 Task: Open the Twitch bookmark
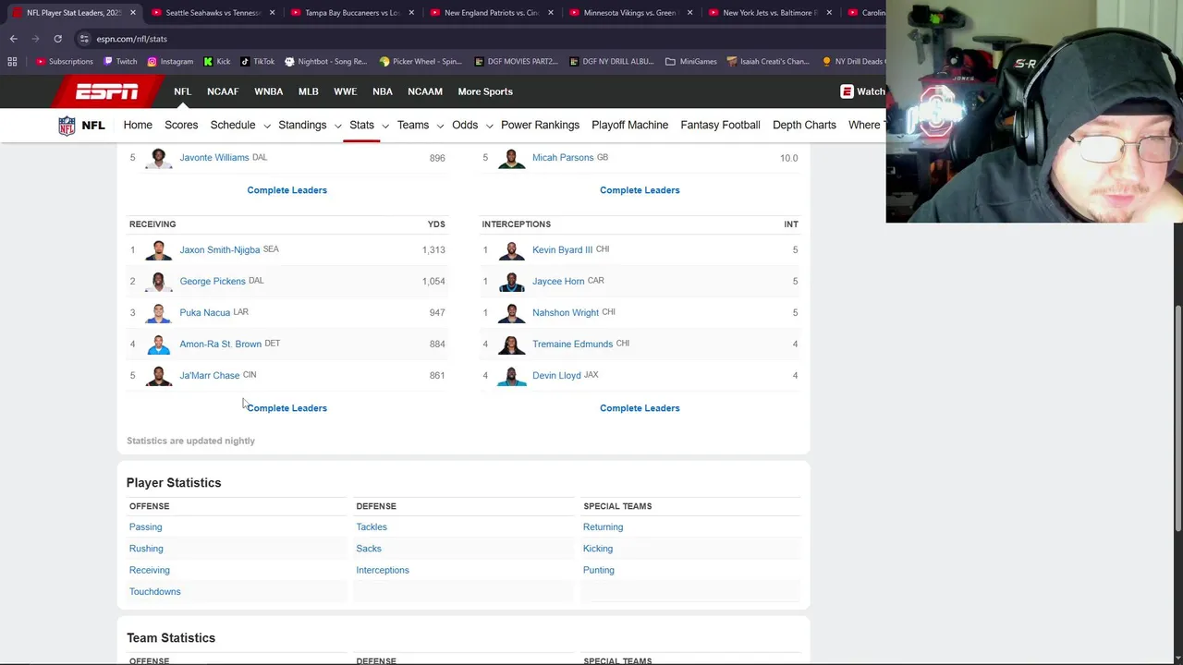120,61
